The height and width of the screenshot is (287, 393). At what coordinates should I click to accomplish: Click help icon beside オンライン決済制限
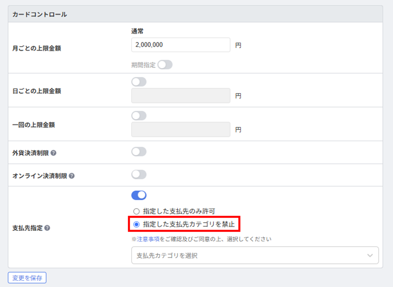pyautogui.click(x=72, y=176)
